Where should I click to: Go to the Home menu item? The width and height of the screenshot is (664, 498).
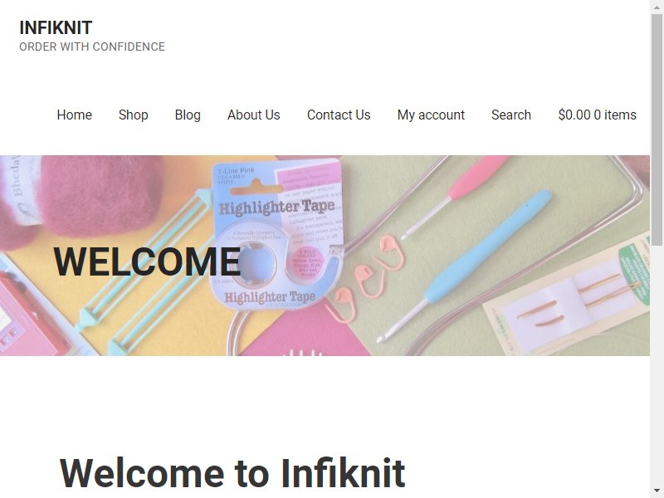74,115
